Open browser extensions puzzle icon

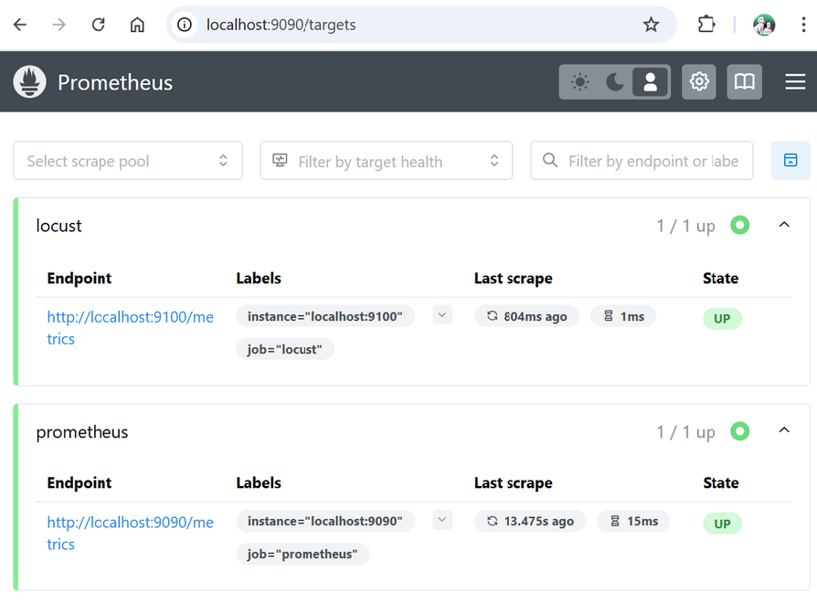click(706, 25)
